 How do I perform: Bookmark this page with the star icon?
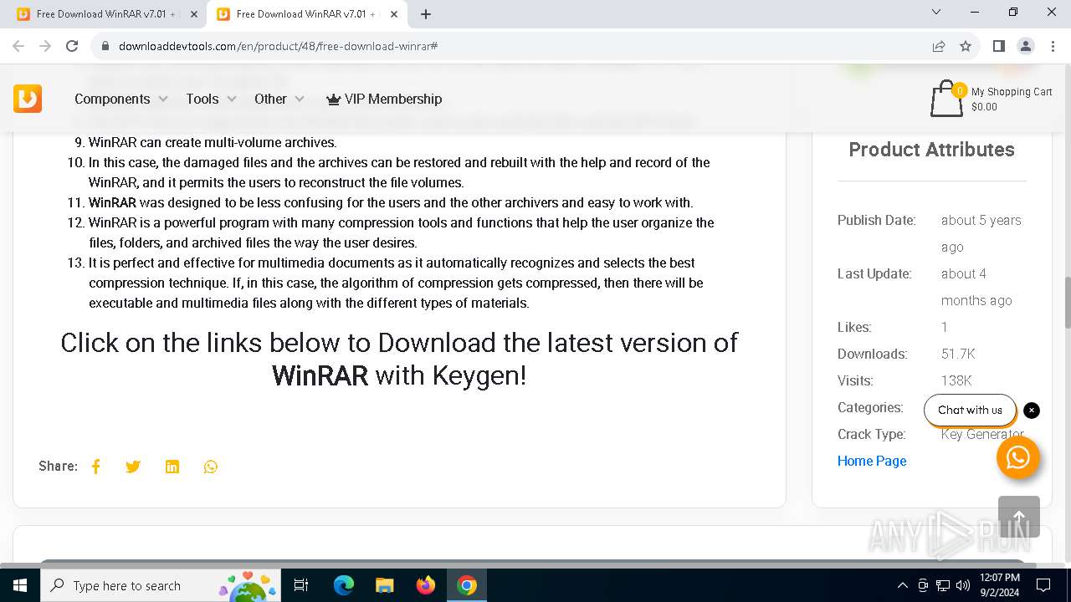pyautogui.click(x=966, y=46)
